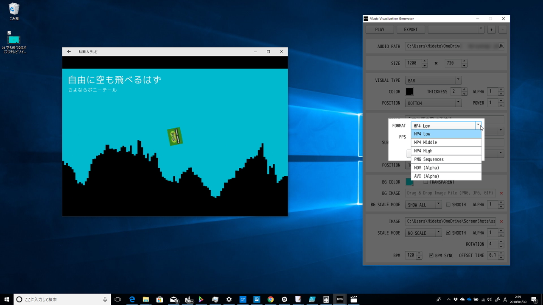Open Task View on the taskbar
Image resolution: width=543 pixels, height=305 pixels.
118,299
